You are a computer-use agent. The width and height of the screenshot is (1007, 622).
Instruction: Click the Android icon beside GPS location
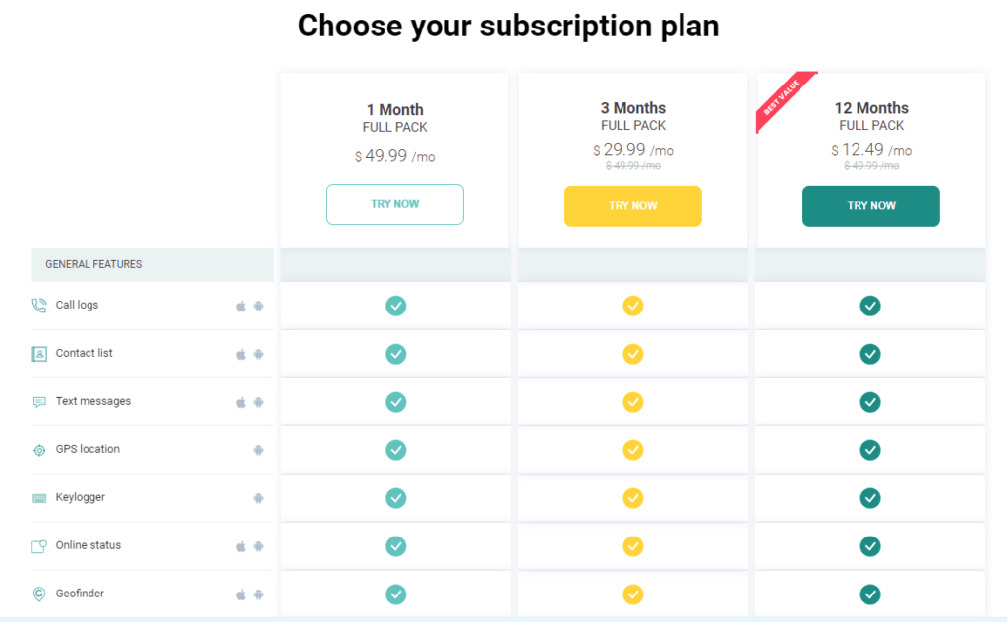pos(259,449)
